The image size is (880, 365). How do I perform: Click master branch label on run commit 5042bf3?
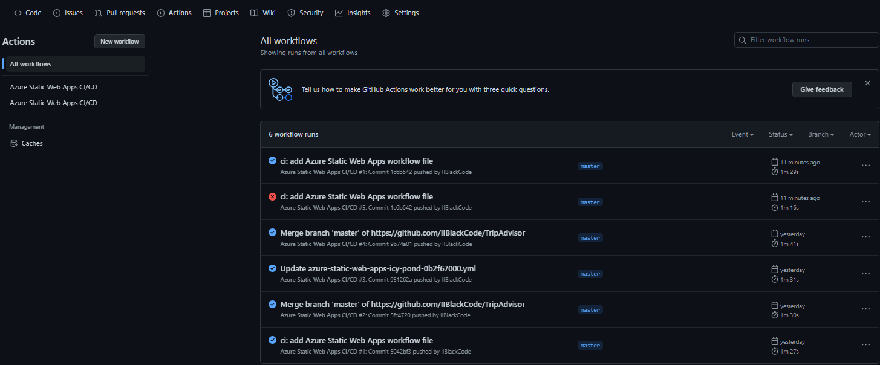point(590,346)
